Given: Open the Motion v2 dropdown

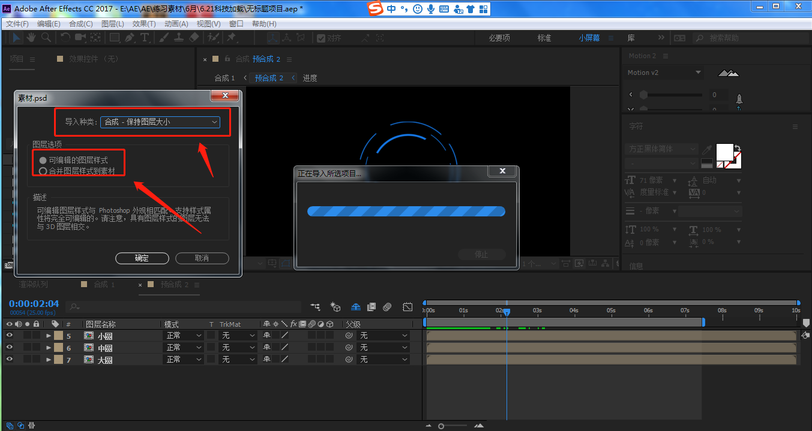Looking at the screenshot, I should pos(664,73).
